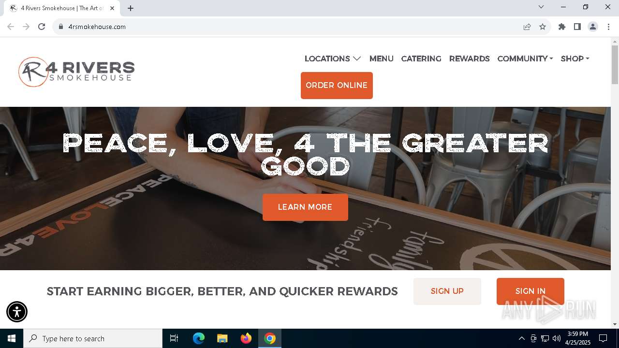Bookmark this page with the star icon
The height and width of the screenshot is (348, 619).
pos(543,27)
